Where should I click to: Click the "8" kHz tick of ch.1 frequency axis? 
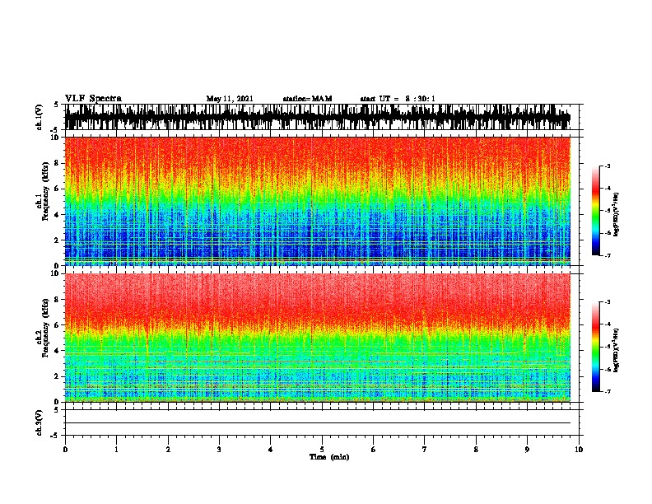pos(58,163)
